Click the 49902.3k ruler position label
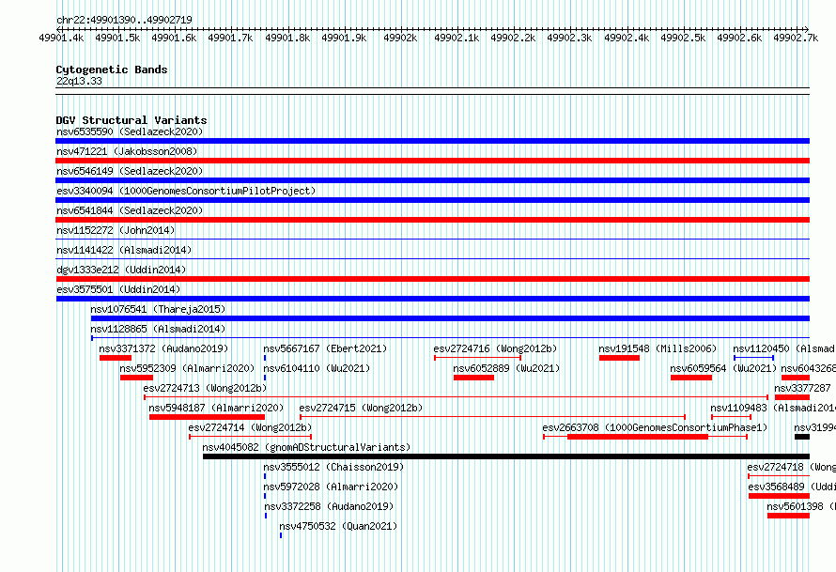Viewport: 836px width, 572px height. (x=569, y=38)
